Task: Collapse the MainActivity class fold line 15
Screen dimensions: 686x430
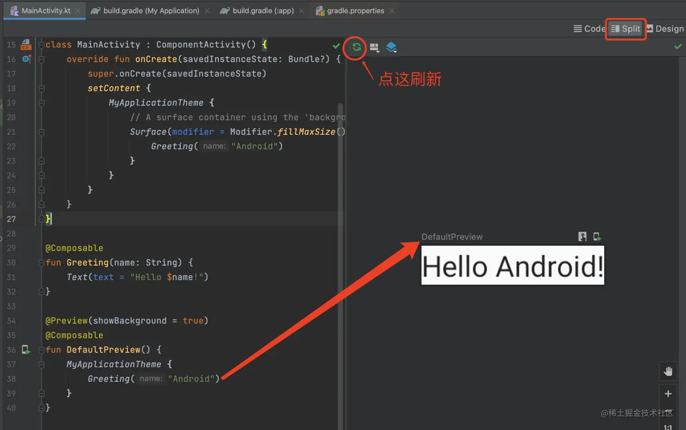Action: pyautogui.click(x=41, y=44)
